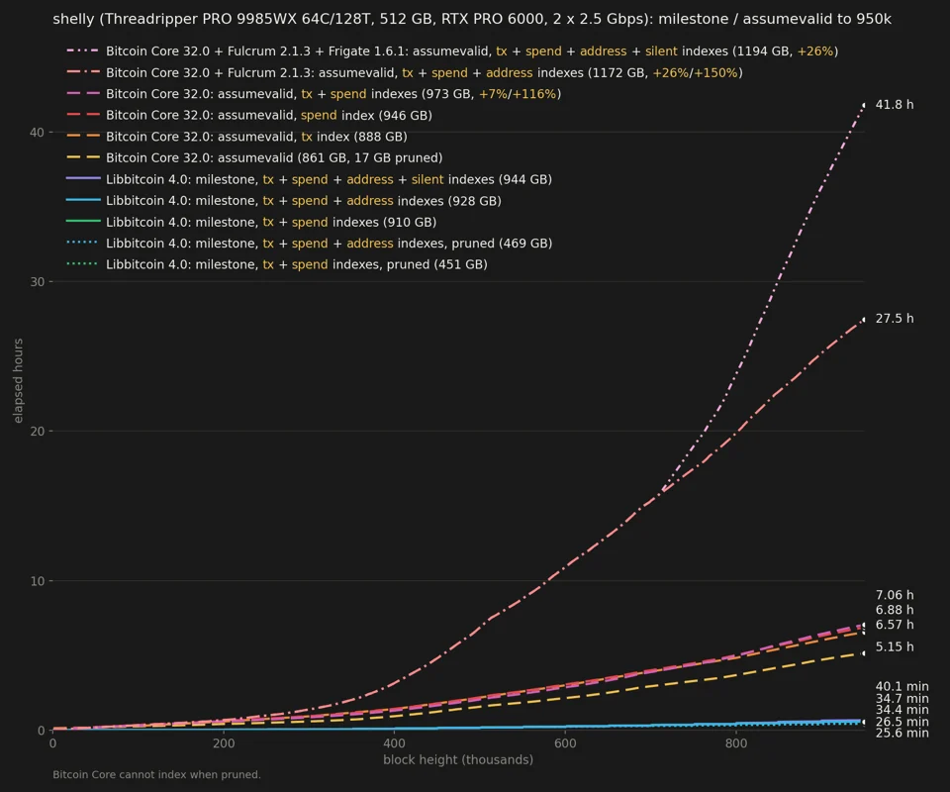Click the 41.8 h end label
Viewport: 950px width, 792px height.
pyautogui.click(x=895, y=105)
